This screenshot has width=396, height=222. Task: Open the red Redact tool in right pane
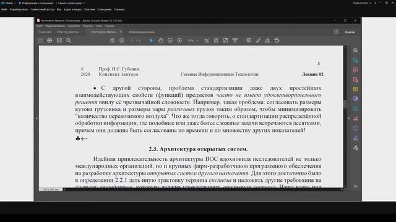point(355,118)
